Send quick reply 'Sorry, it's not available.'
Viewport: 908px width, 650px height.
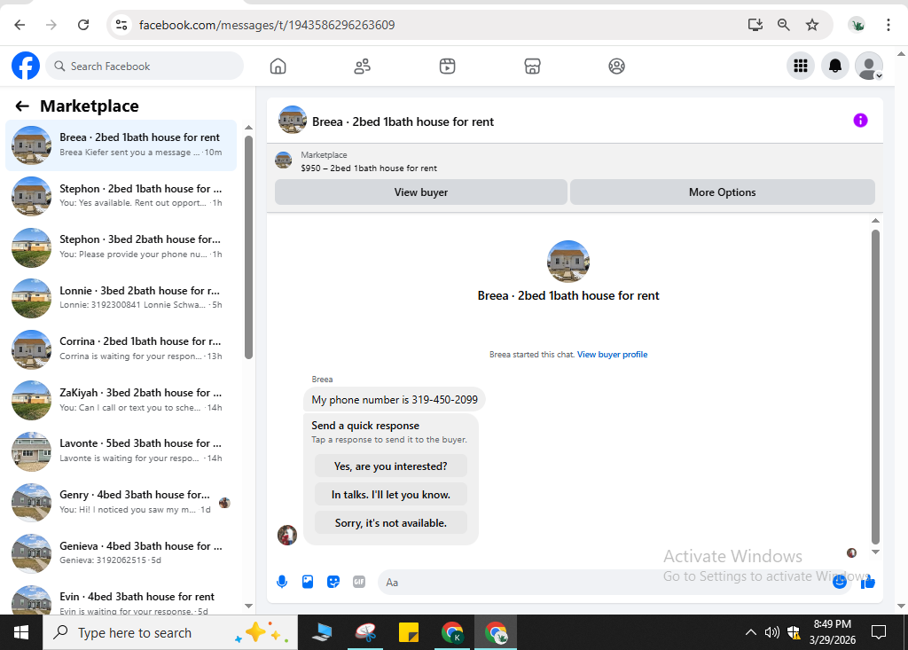pyautogui.click(x=391, y=523)
